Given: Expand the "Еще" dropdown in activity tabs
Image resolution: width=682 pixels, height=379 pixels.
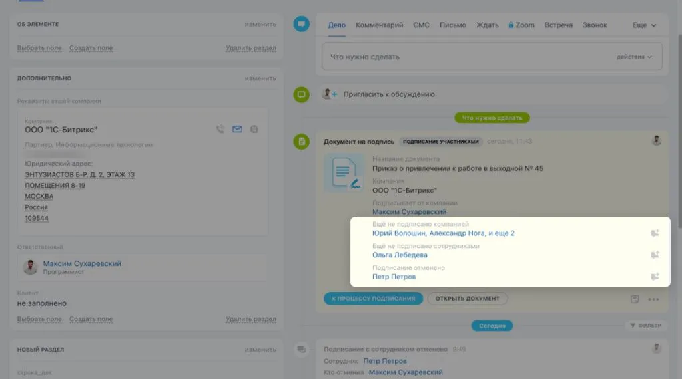Looking at the screenshot, I should tap(643, 25).
